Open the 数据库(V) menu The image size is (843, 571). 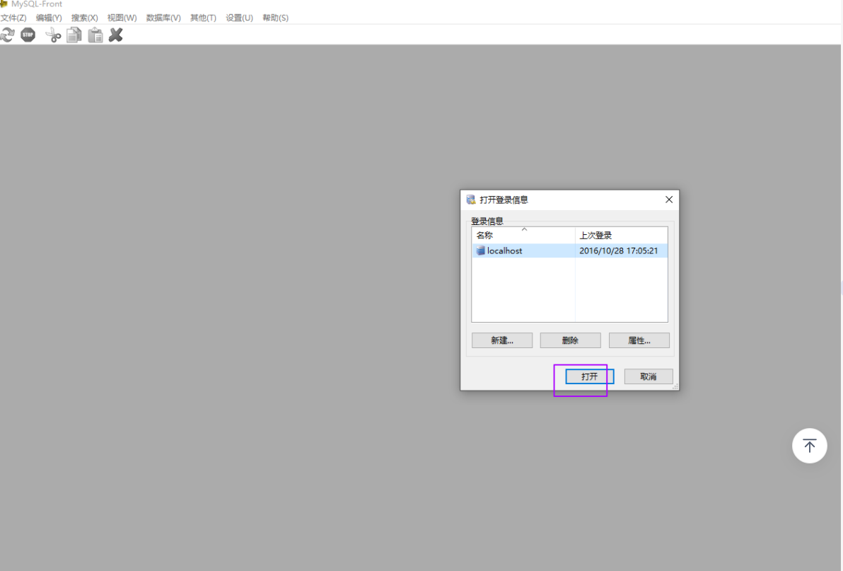pos(163,18)
